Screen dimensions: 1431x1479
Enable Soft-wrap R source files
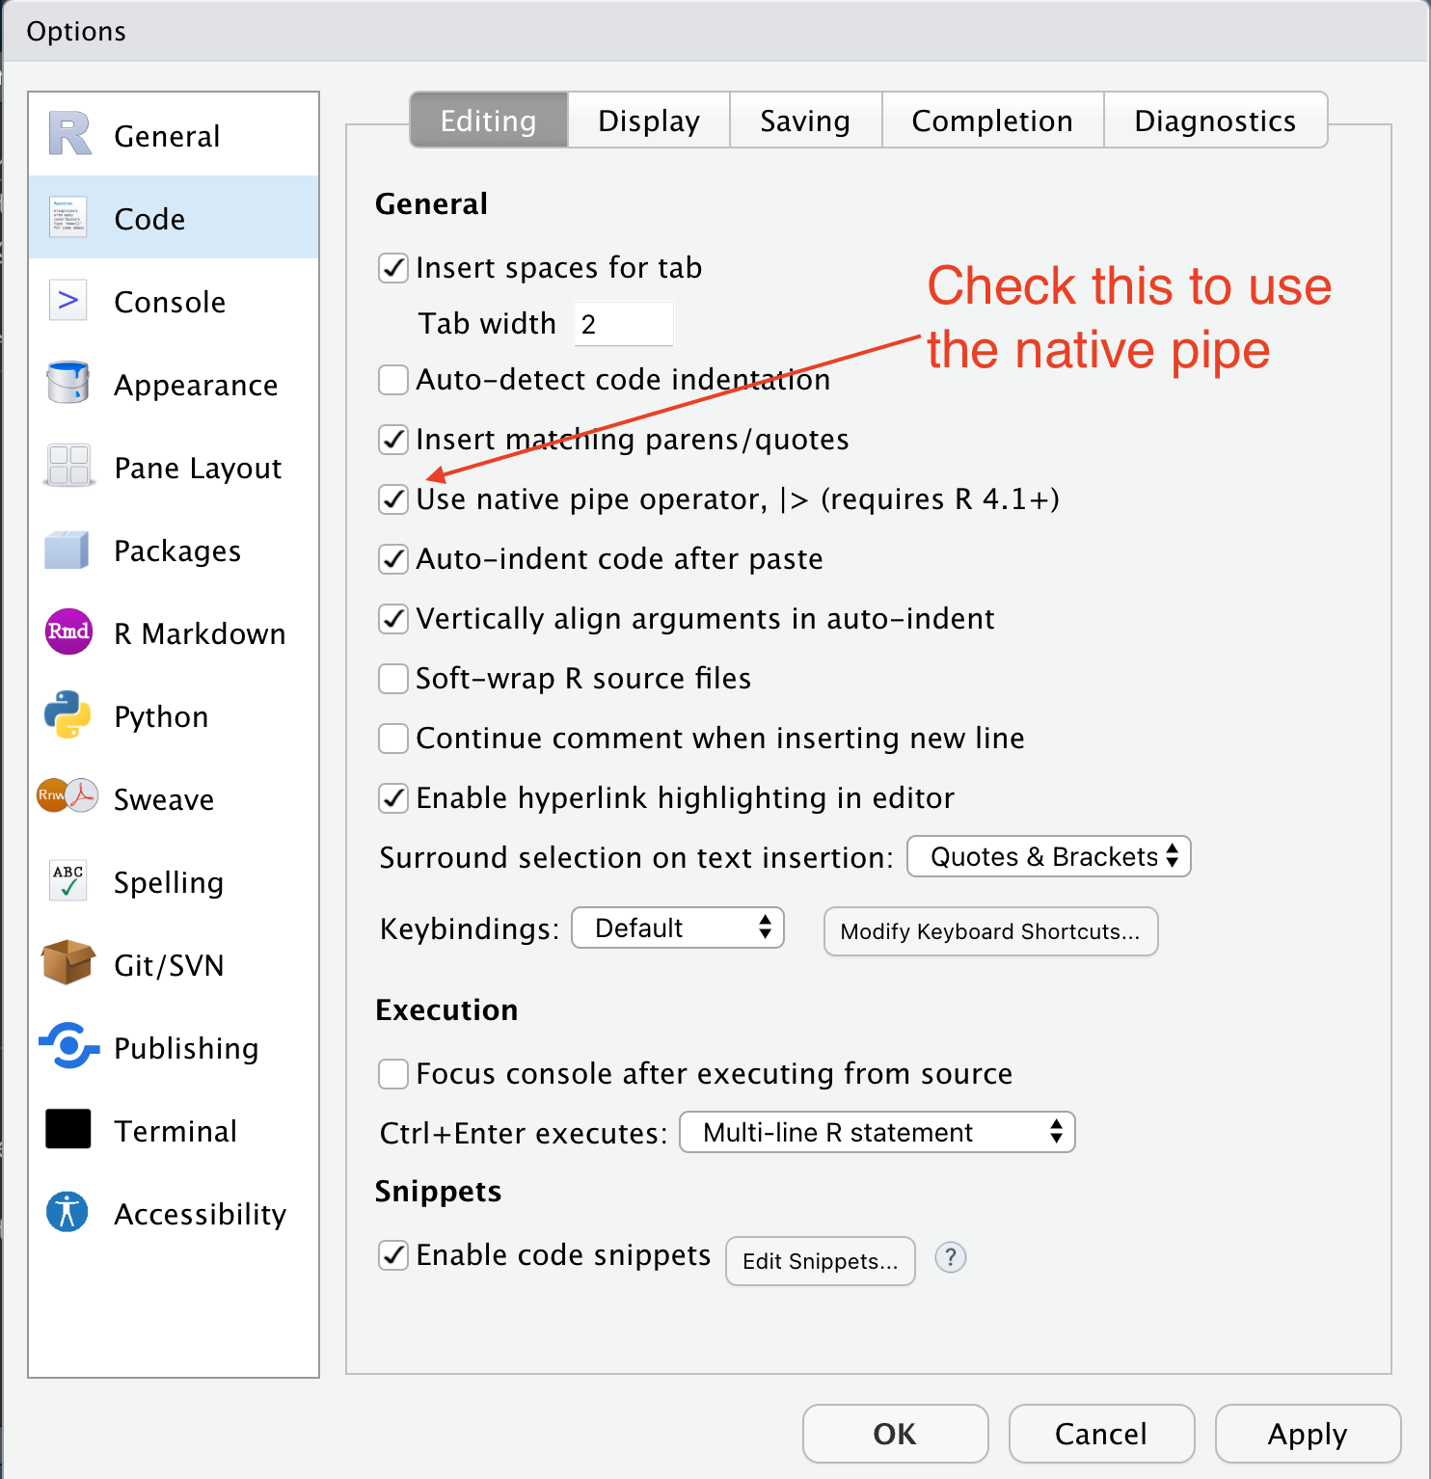pos(393,679)
